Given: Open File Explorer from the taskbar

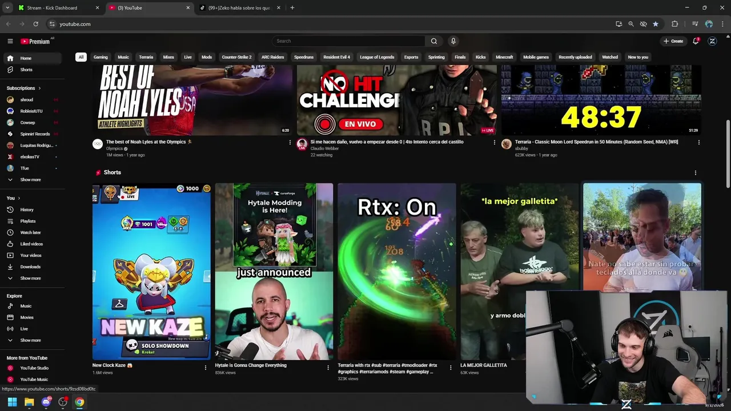Looking at the screenshot, I should point(29,402).
